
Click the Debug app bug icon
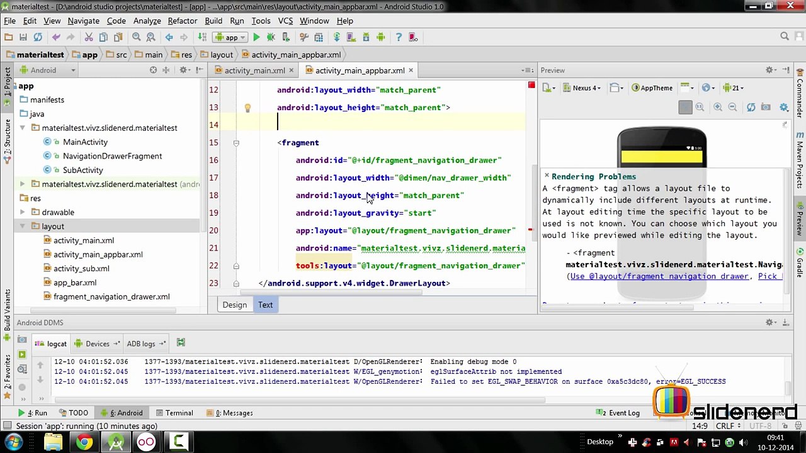click(271, 38)
